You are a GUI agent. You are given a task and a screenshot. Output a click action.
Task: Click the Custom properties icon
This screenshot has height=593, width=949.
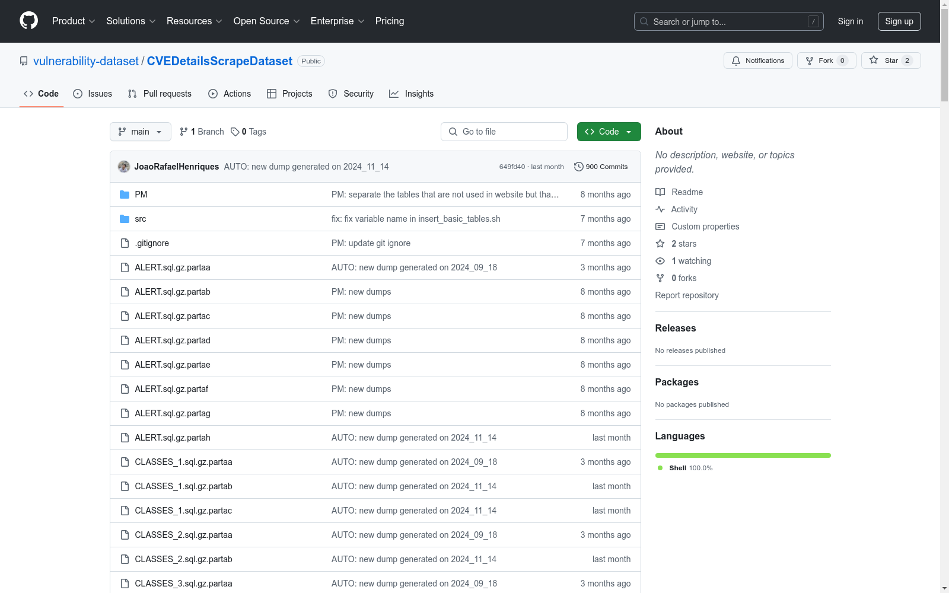click(x=660, y=227)
